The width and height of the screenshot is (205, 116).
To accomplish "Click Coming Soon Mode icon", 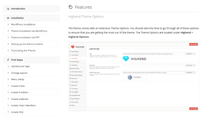I will 70,95.
